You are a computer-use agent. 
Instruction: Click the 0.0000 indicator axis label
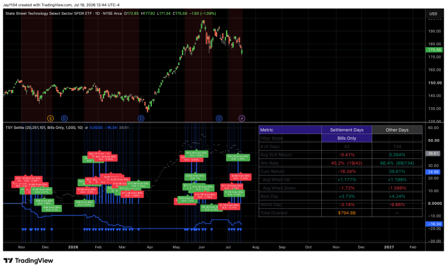point(435,204)
